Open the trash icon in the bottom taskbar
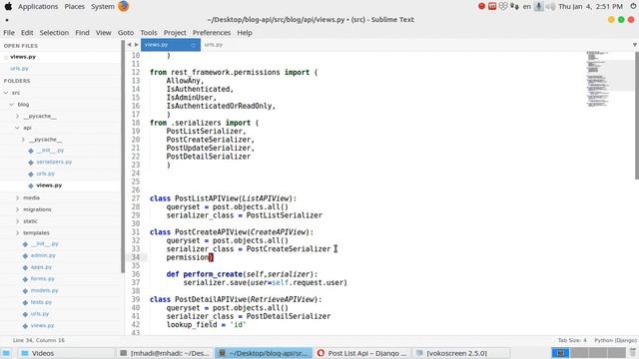 coord(633,353)
